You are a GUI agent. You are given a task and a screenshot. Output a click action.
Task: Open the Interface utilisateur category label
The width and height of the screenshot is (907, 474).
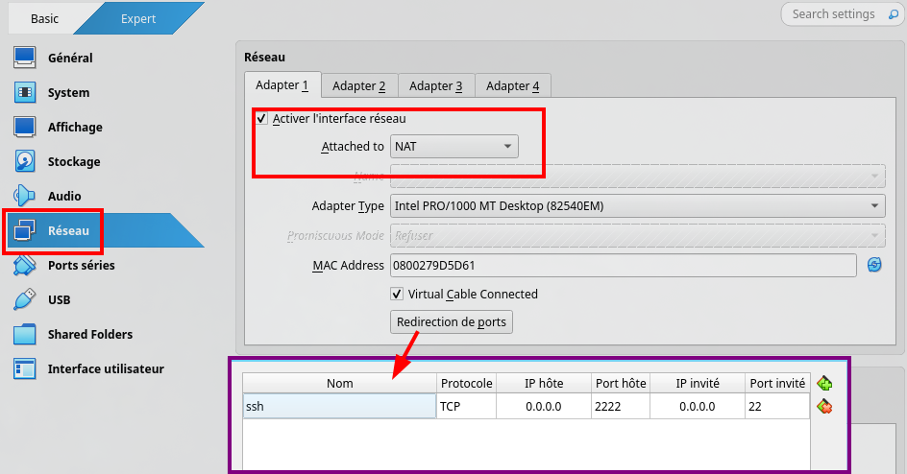[106, 368]
